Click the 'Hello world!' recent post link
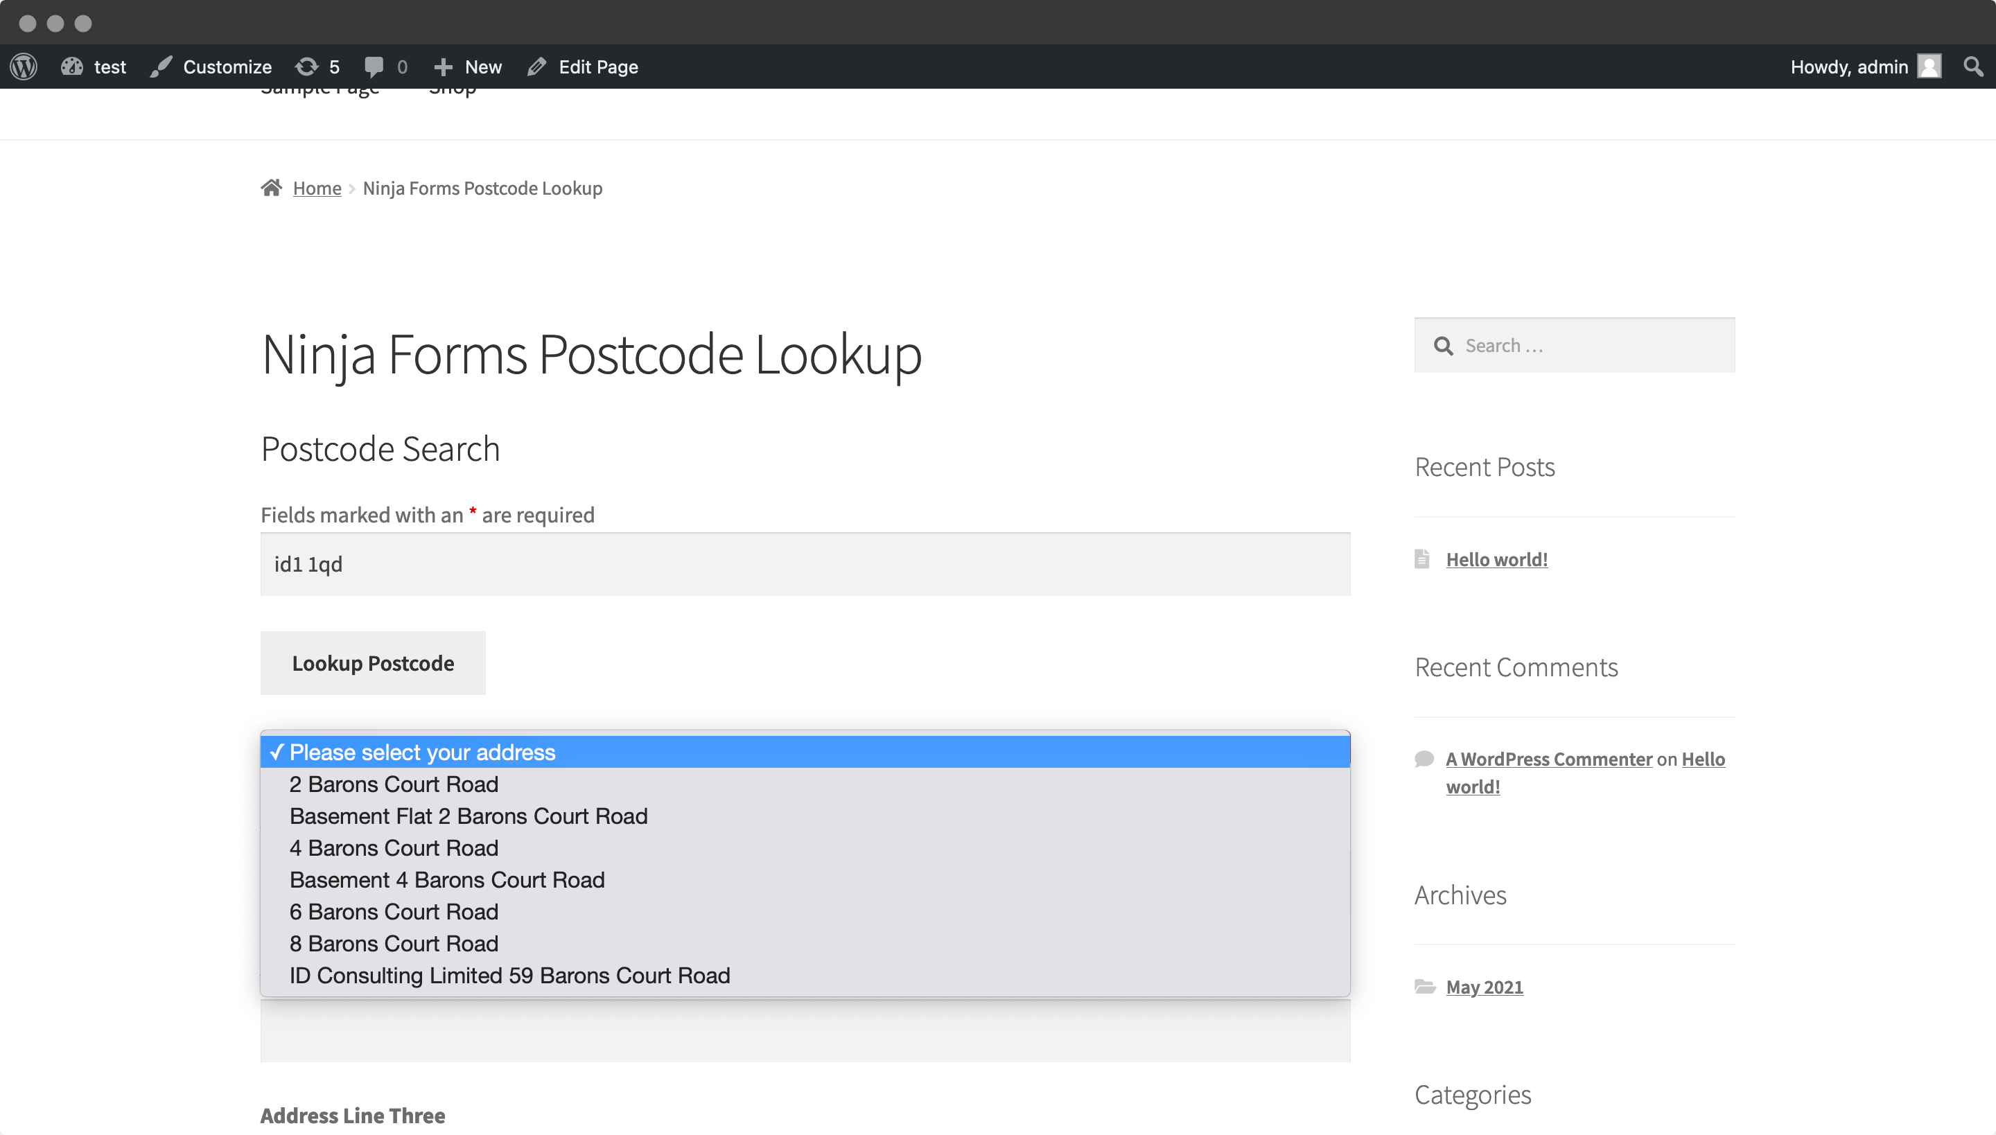The height and width of the screenshot is (1135, 1996). pyautogui.click(x=1497, y=558)
